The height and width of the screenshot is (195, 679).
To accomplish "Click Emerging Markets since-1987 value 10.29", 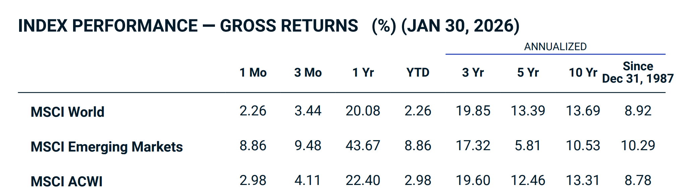I will click(x=638, y=145).
